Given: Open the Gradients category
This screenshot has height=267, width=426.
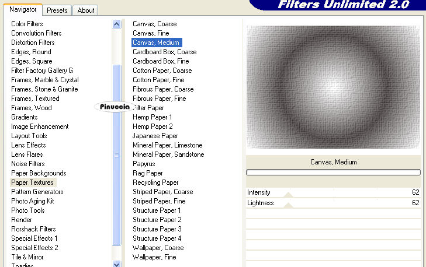Looking at the screenshot, I should click(24, 117).
